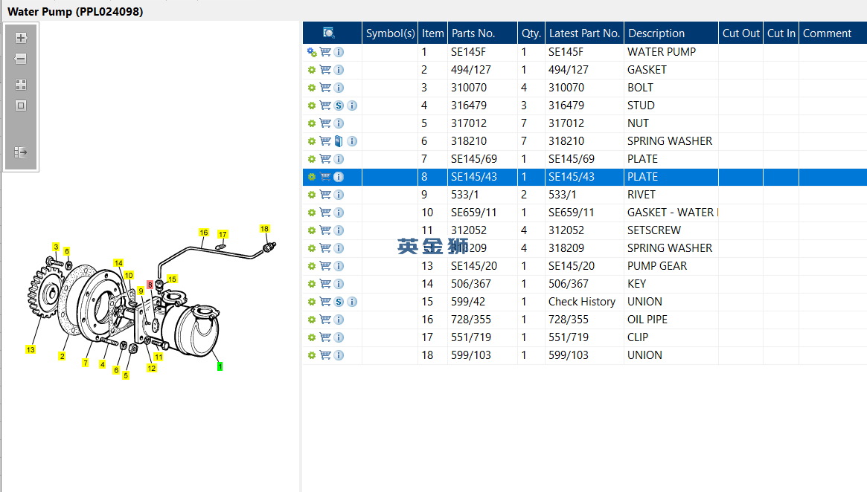Click the single-square fit icon in diagram toolbar
The width and height of the screenshot is (867, 492).
point(20,106)
